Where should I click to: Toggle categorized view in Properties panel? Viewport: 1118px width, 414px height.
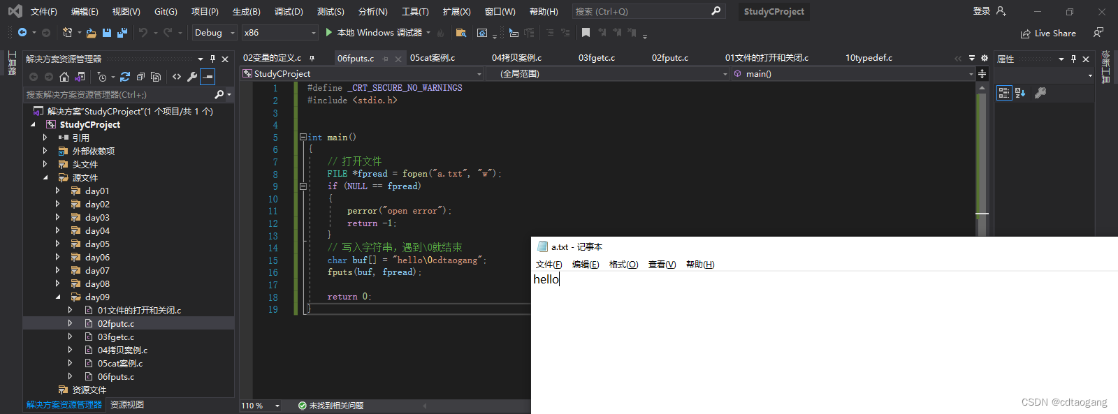1004,93
